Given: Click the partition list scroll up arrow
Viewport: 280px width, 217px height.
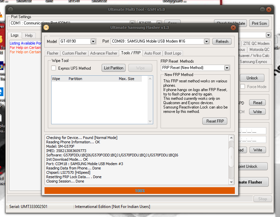Looking at the screenshot, I should (150, 79).
